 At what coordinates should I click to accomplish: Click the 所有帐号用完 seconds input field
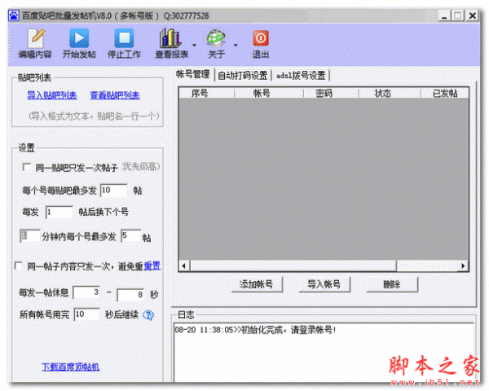(x=87, y=314)
